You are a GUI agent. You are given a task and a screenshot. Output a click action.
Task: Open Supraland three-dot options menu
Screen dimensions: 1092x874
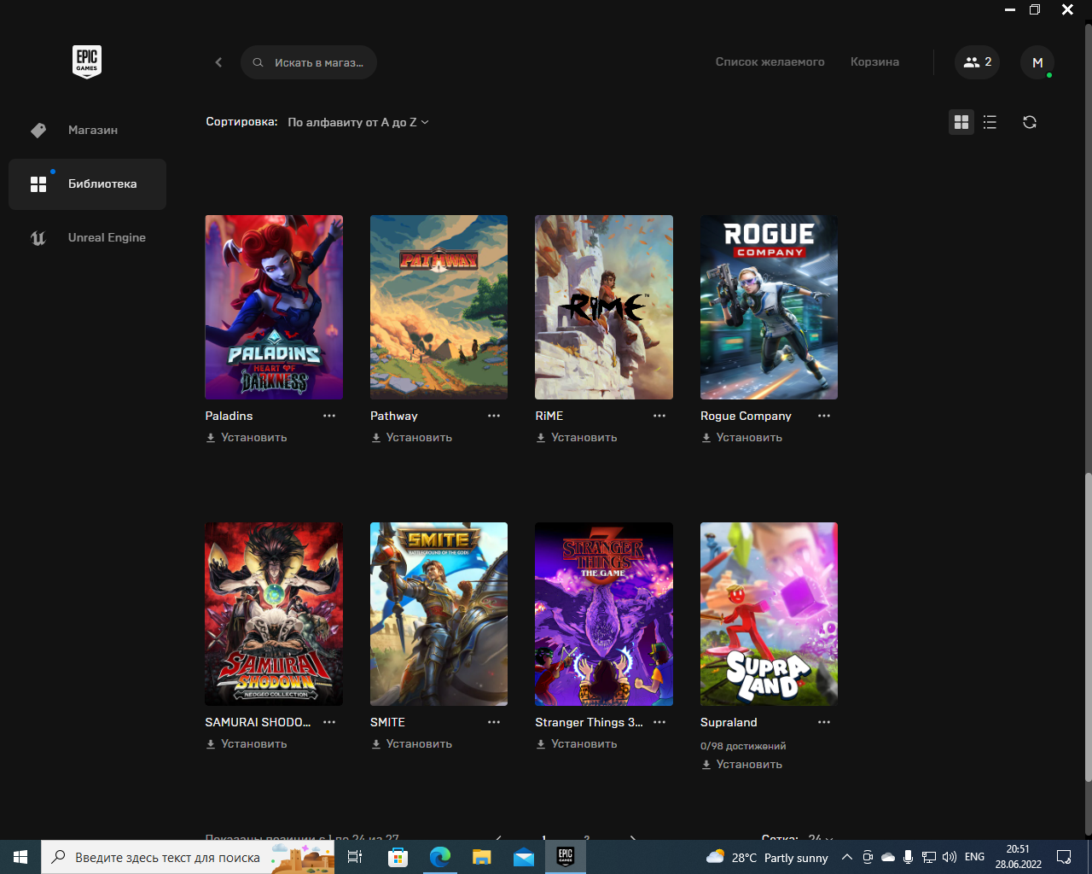pyautogui.click(x=824, y=722)
